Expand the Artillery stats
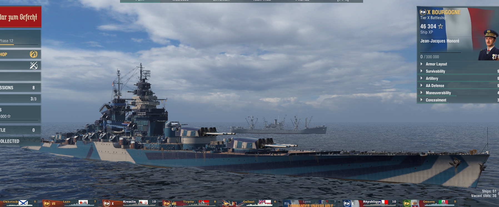Screen dimensions: 499x207 (x=458, y=78)
